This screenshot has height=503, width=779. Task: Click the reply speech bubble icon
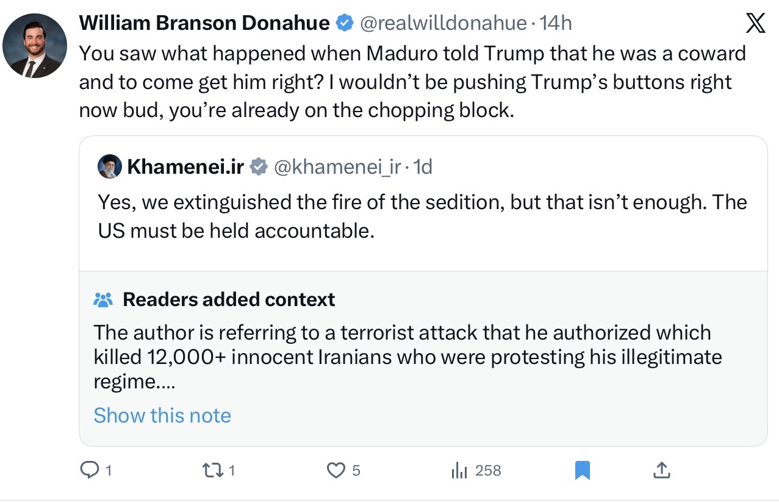(90, 470)
